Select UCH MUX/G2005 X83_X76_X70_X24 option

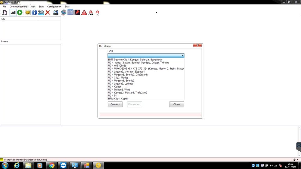tap(146, 69)
